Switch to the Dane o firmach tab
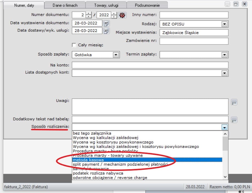252x193 pixels. [65, 5]
